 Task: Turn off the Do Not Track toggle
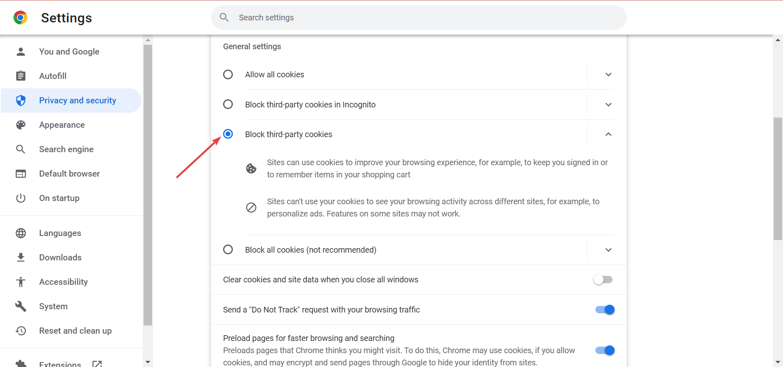tap(605, 310)
